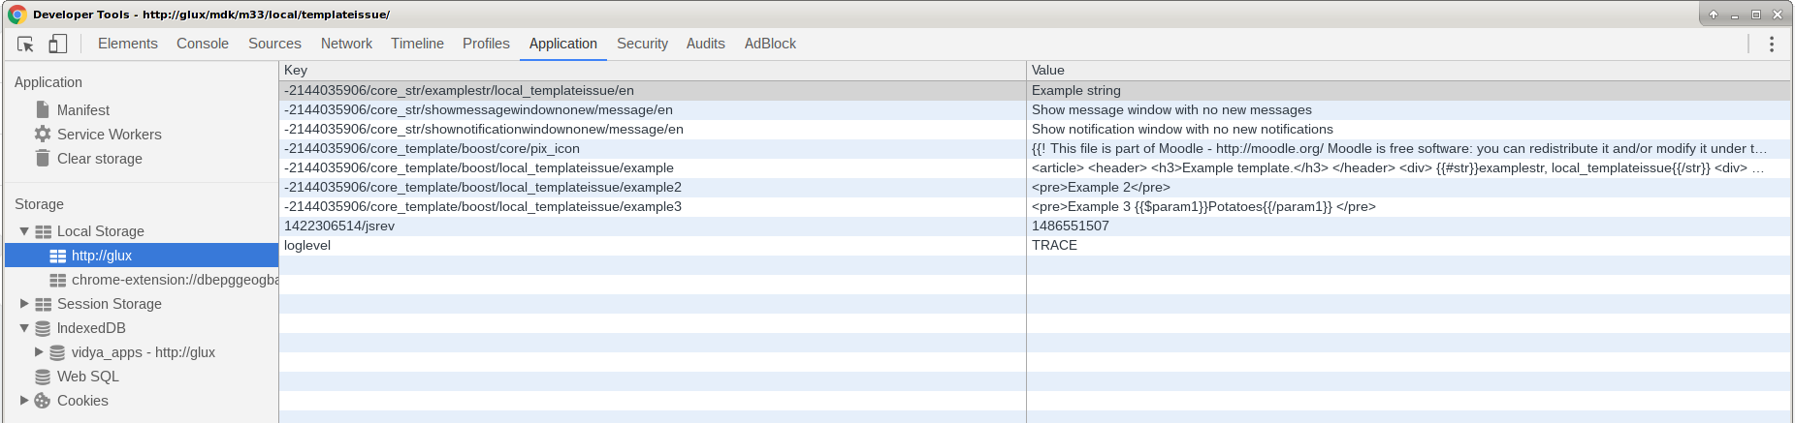The image size is (1795, 423).
Task: Select Web SQL in the sidebar
Action: [88, 377]
